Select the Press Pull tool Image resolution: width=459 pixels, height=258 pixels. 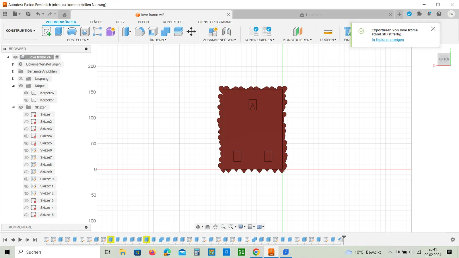coord(127,32)
